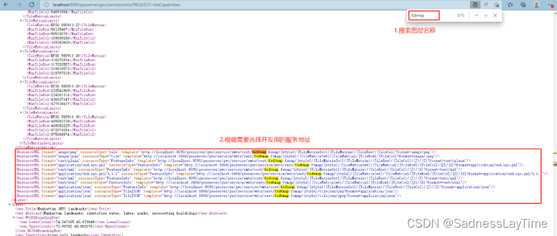Click the TileMatrix value EPSG:900913:28
Viewport: 557px width, 236px height.
65,56
